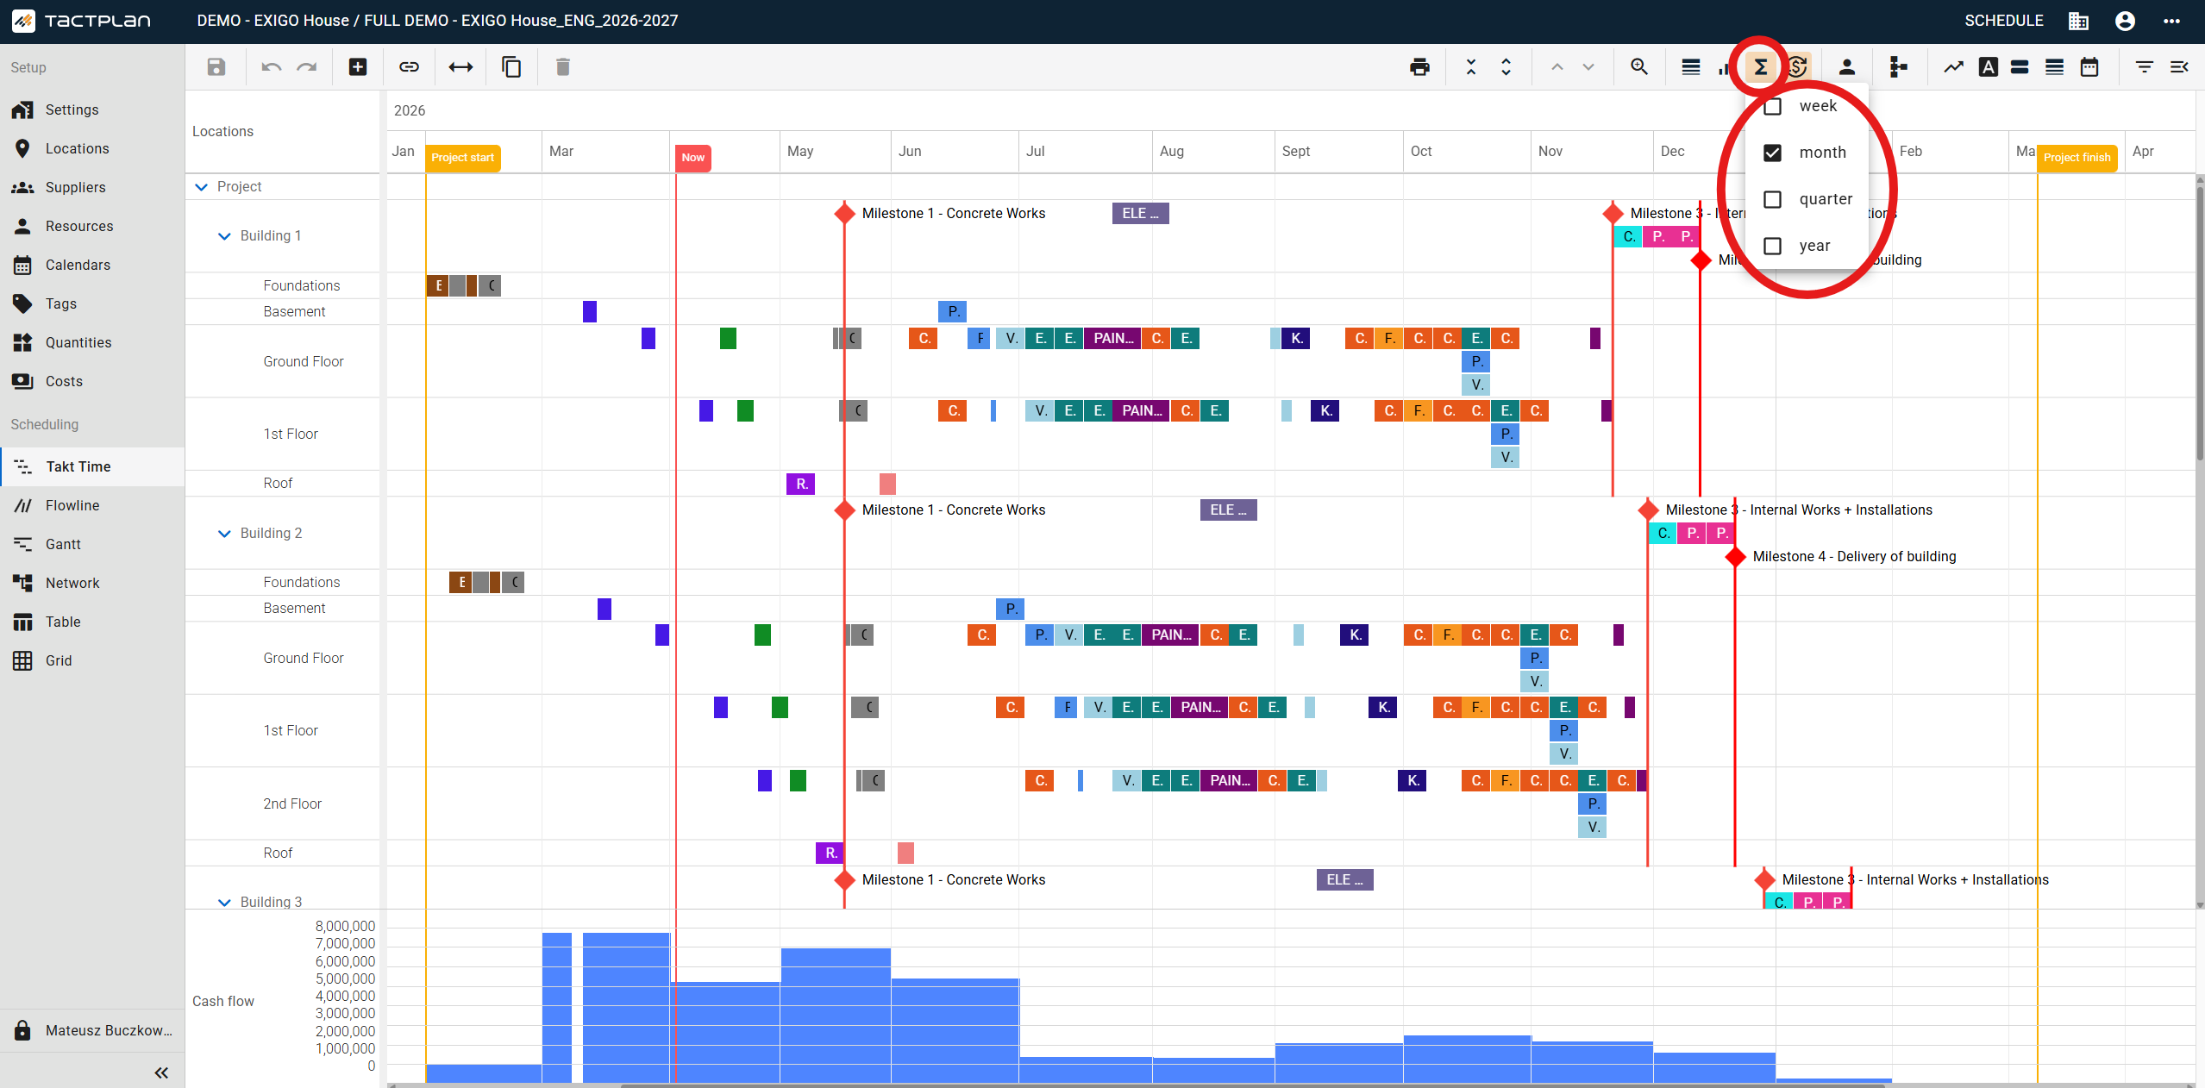This screenshot has width=2205, height=1088.
Task: Open Resources in sidebar
Action: (92, 226)
